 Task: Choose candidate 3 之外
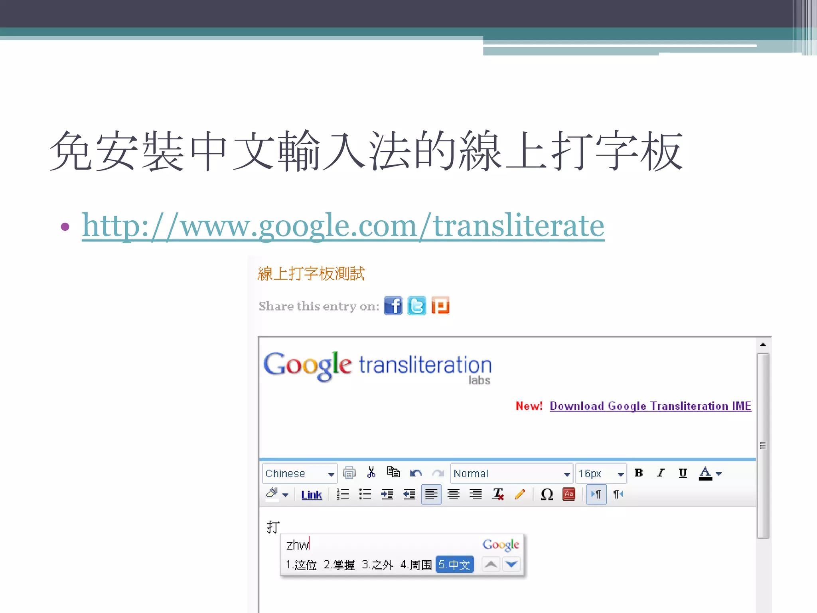point(377,565)
